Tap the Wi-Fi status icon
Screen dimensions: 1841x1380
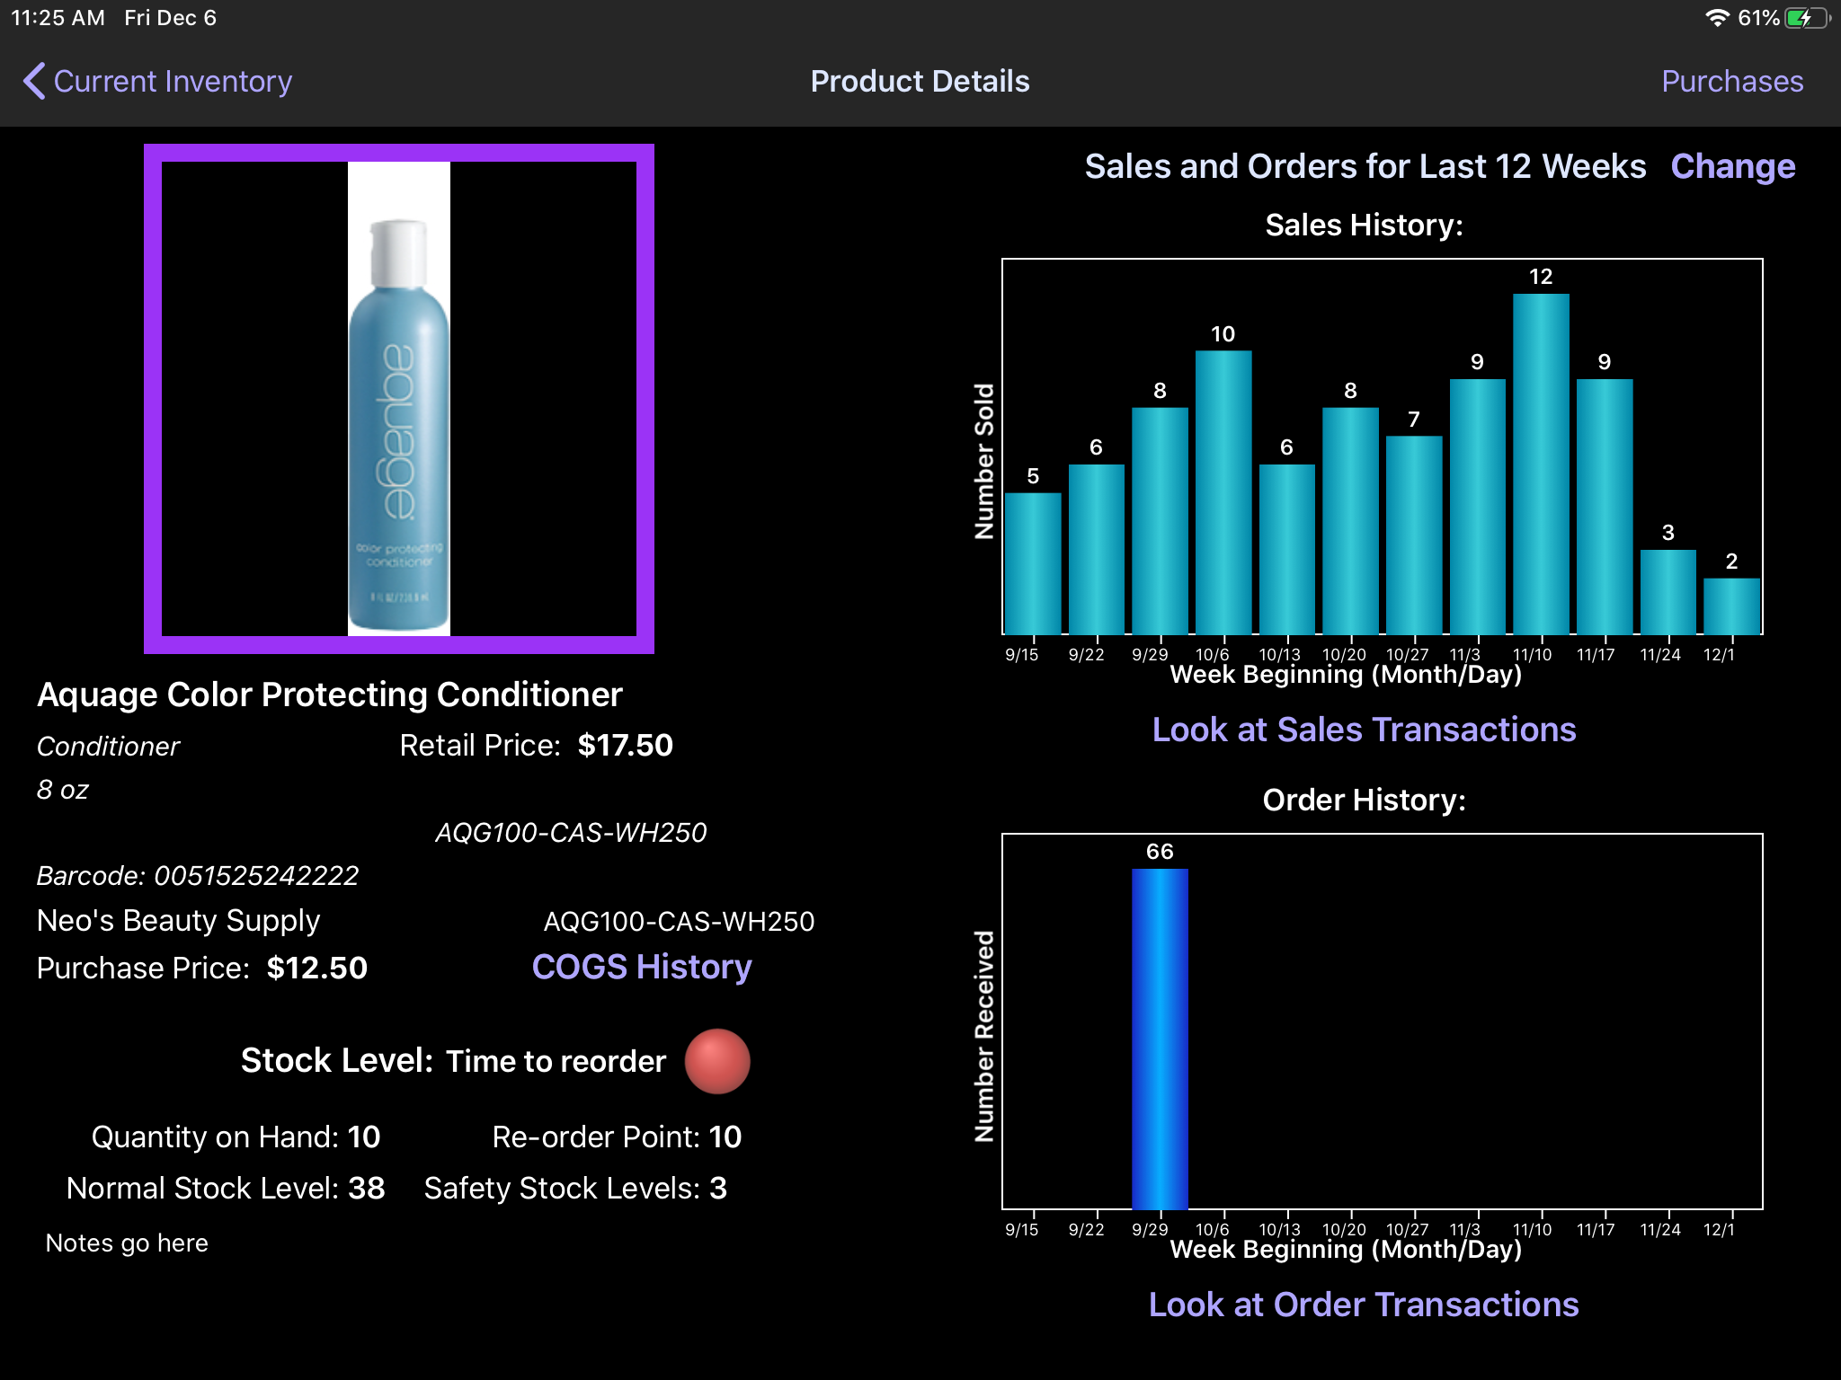click(x=1716, y=18)
